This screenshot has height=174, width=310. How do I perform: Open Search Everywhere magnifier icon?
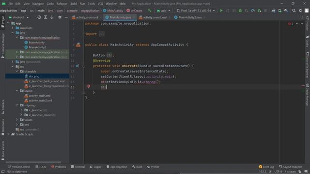pos(294,11)
